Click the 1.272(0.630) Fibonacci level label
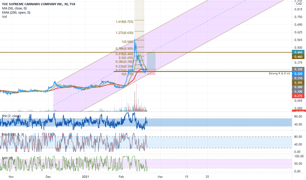The height and width of the screenshot is (180, 306). point(124,33)
